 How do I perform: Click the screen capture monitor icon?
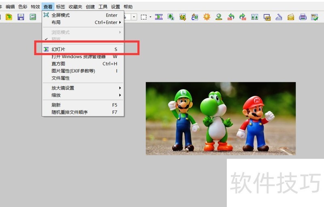(x=267, y=17)
